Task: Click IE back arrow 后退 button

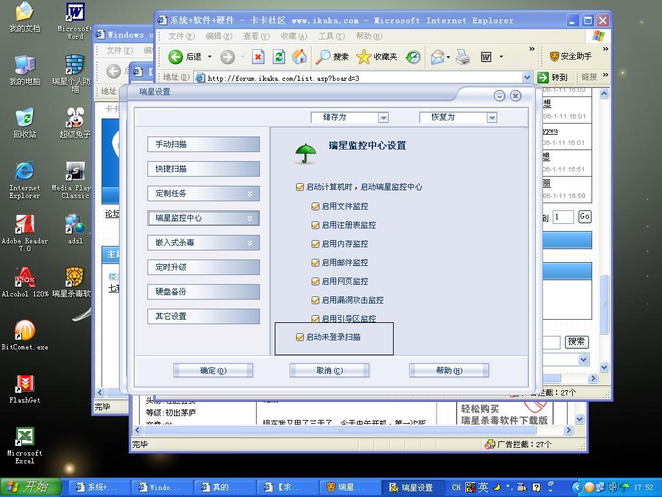Action: click(185, 57)
